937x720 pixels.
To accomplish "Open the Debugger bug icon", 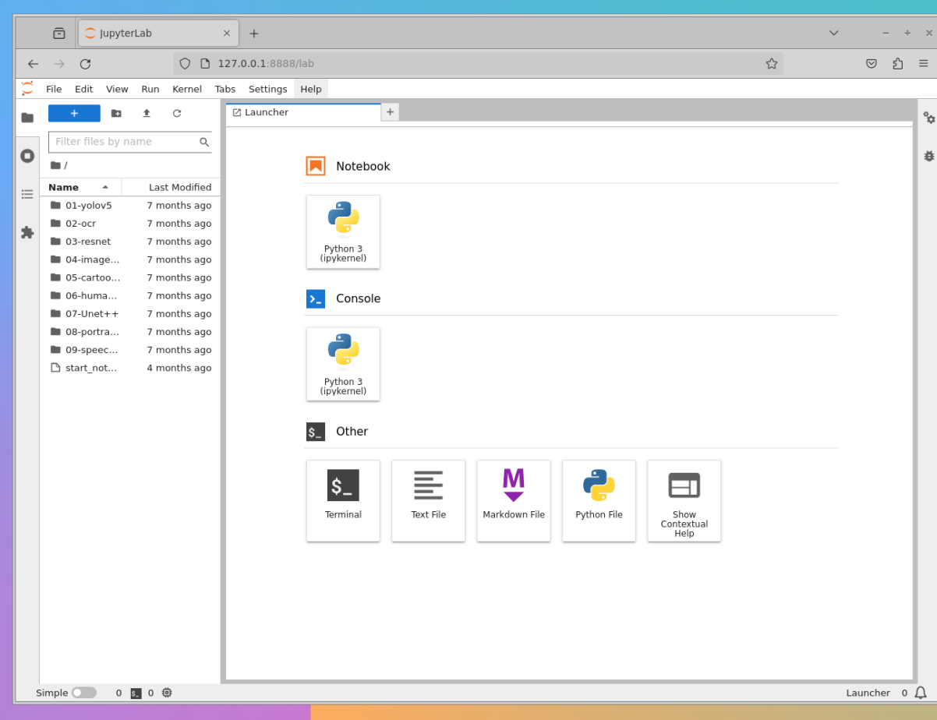I will pos(928,156).
